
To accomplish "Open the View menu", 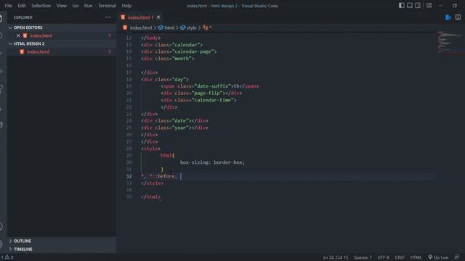I will tap(61, 6).
